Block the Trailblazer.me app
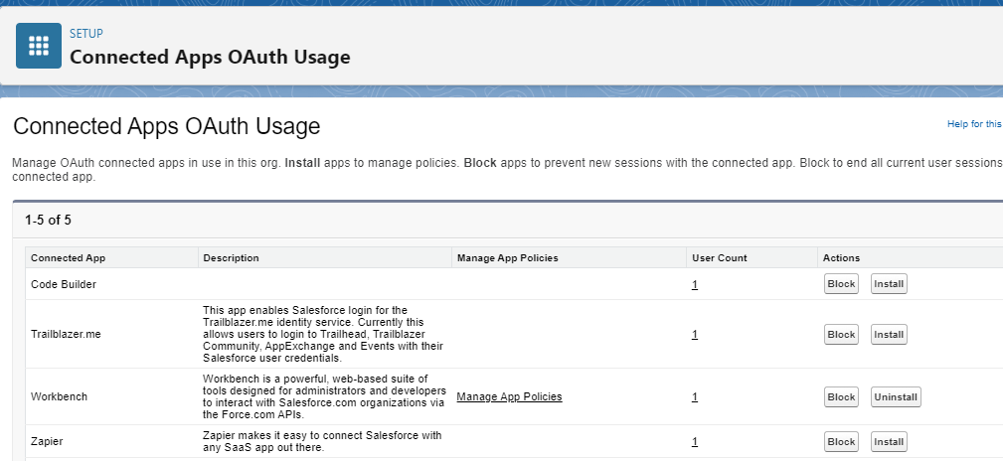 (841, 335)
